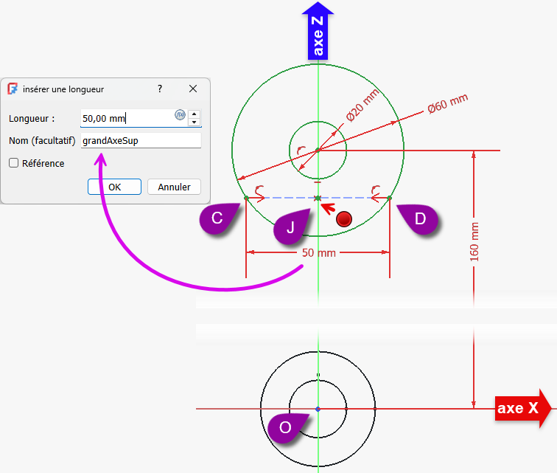Click the red axe X arrow label
This screenshot has height=473, width=557.
coord(522,408)
